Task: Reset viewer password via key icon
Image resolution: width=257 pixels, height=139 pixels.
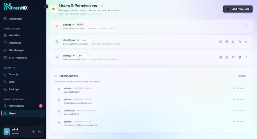Action: (x=246, y=57)
